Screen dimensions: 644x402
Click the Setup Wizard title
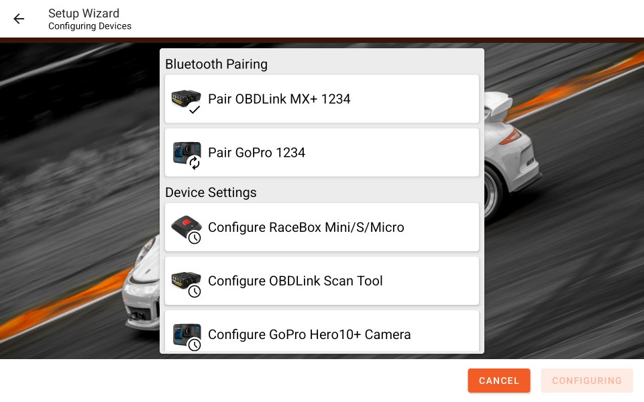point(84,13)
